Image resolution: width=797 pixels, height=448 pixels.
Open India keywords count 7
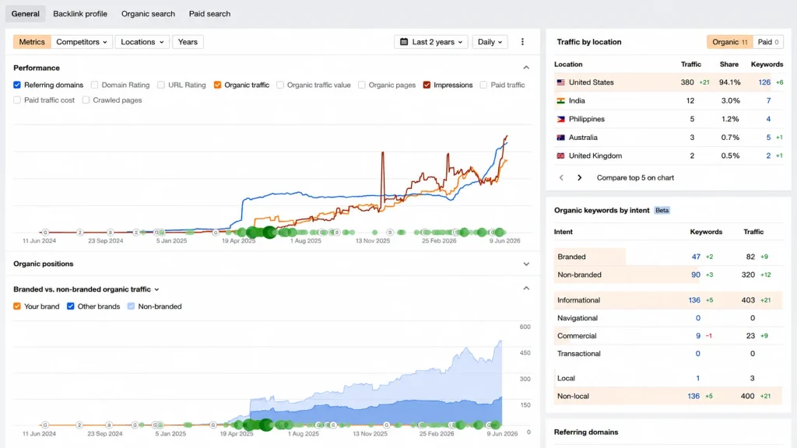click(x=768, y=100)
